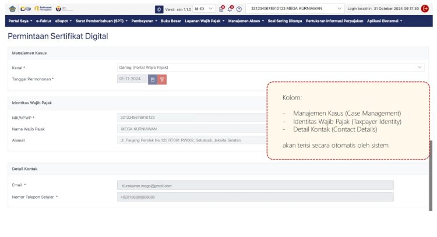Open the Manajemen Akses menu

tap(246, 20)
